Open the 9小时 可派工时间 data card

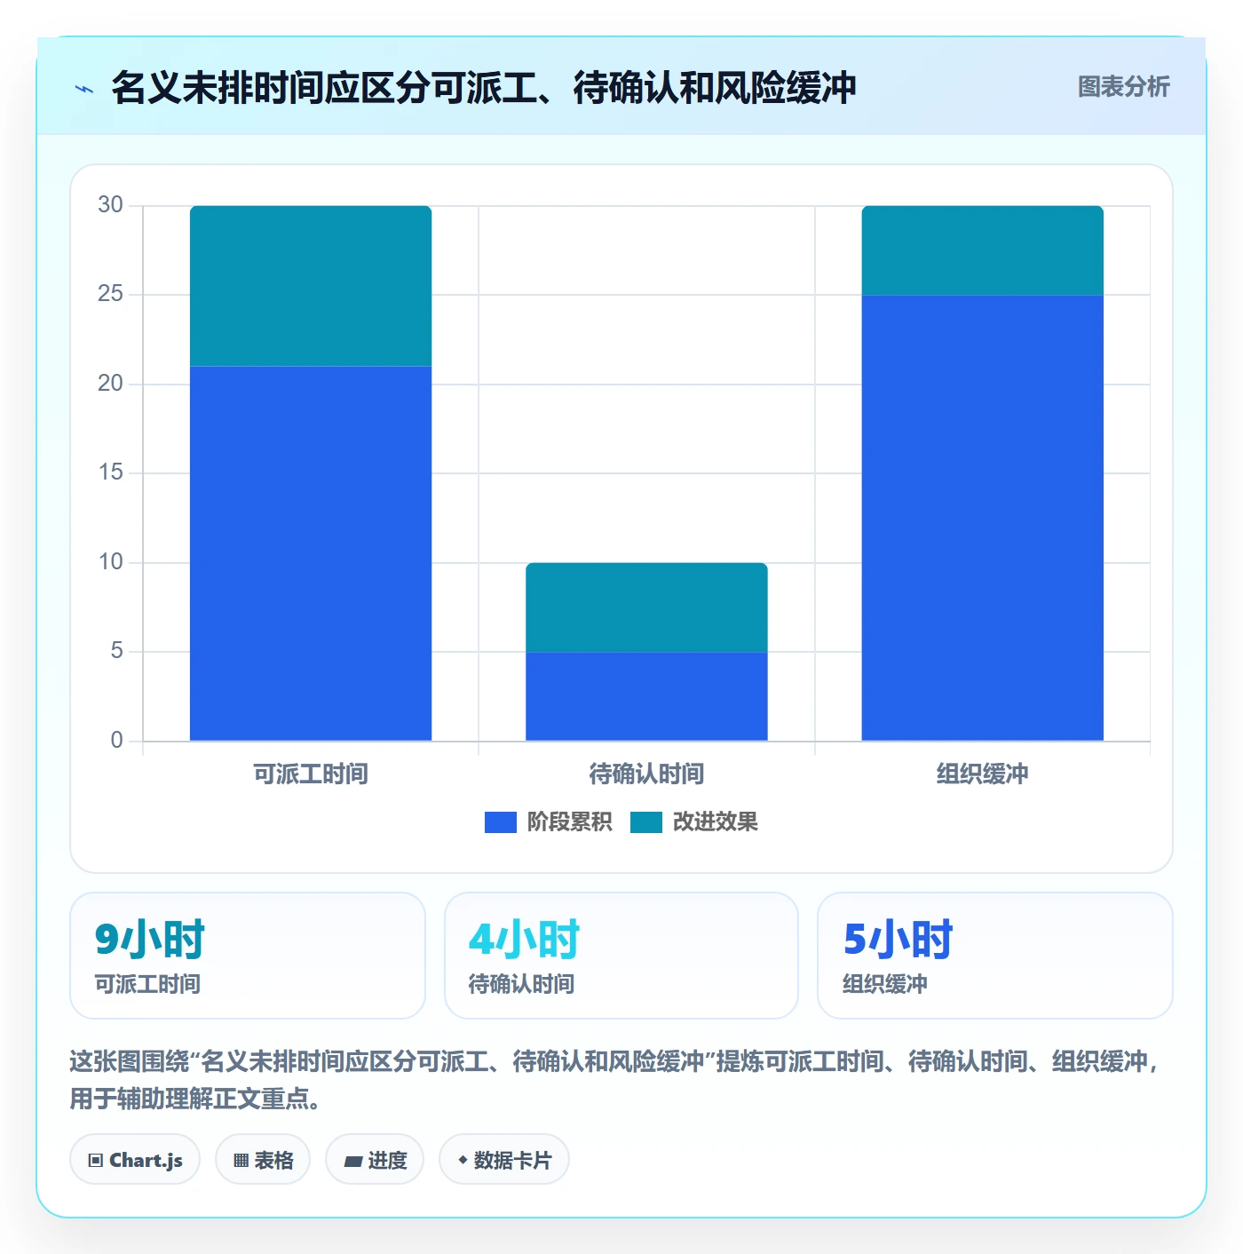click(x=248, y=956)
